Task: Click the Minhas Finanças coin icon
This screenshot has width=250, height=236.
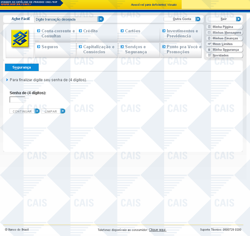Action: coord(209,38)
